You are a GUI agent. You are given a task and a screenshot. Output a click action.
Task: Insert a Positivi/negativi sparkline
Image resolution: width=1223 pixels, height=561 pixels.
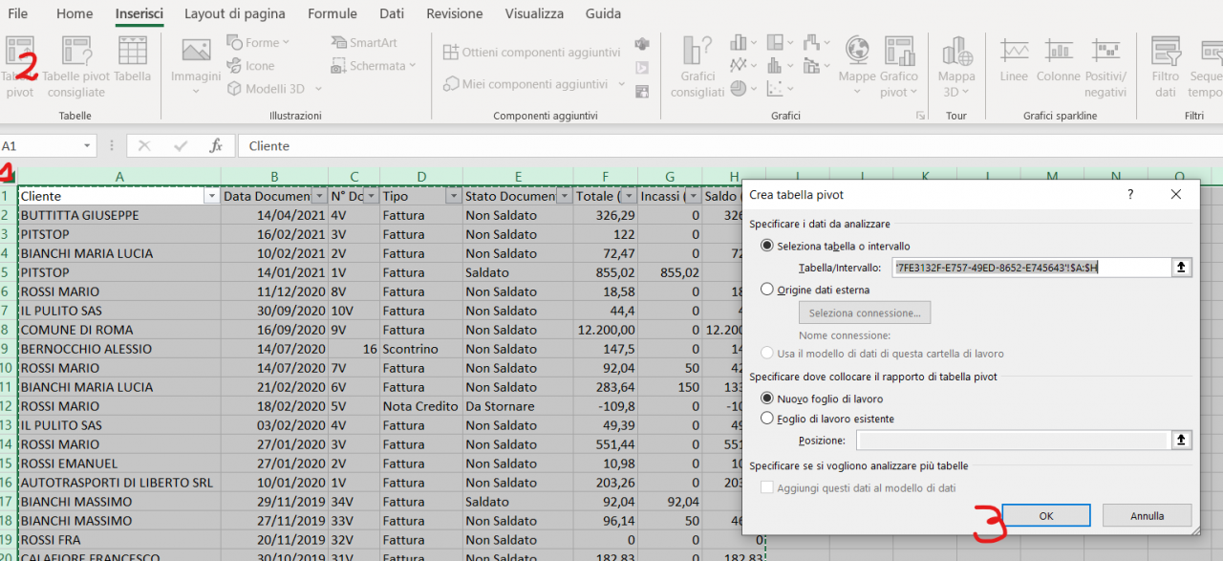1105,67
